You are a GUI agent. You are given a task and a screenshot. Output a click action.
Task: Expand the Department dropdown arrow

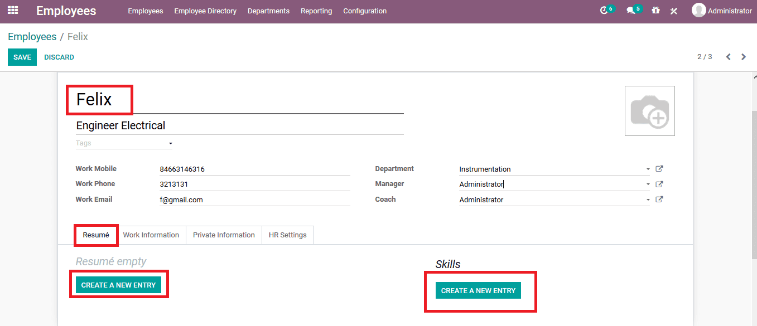[648, 169]
